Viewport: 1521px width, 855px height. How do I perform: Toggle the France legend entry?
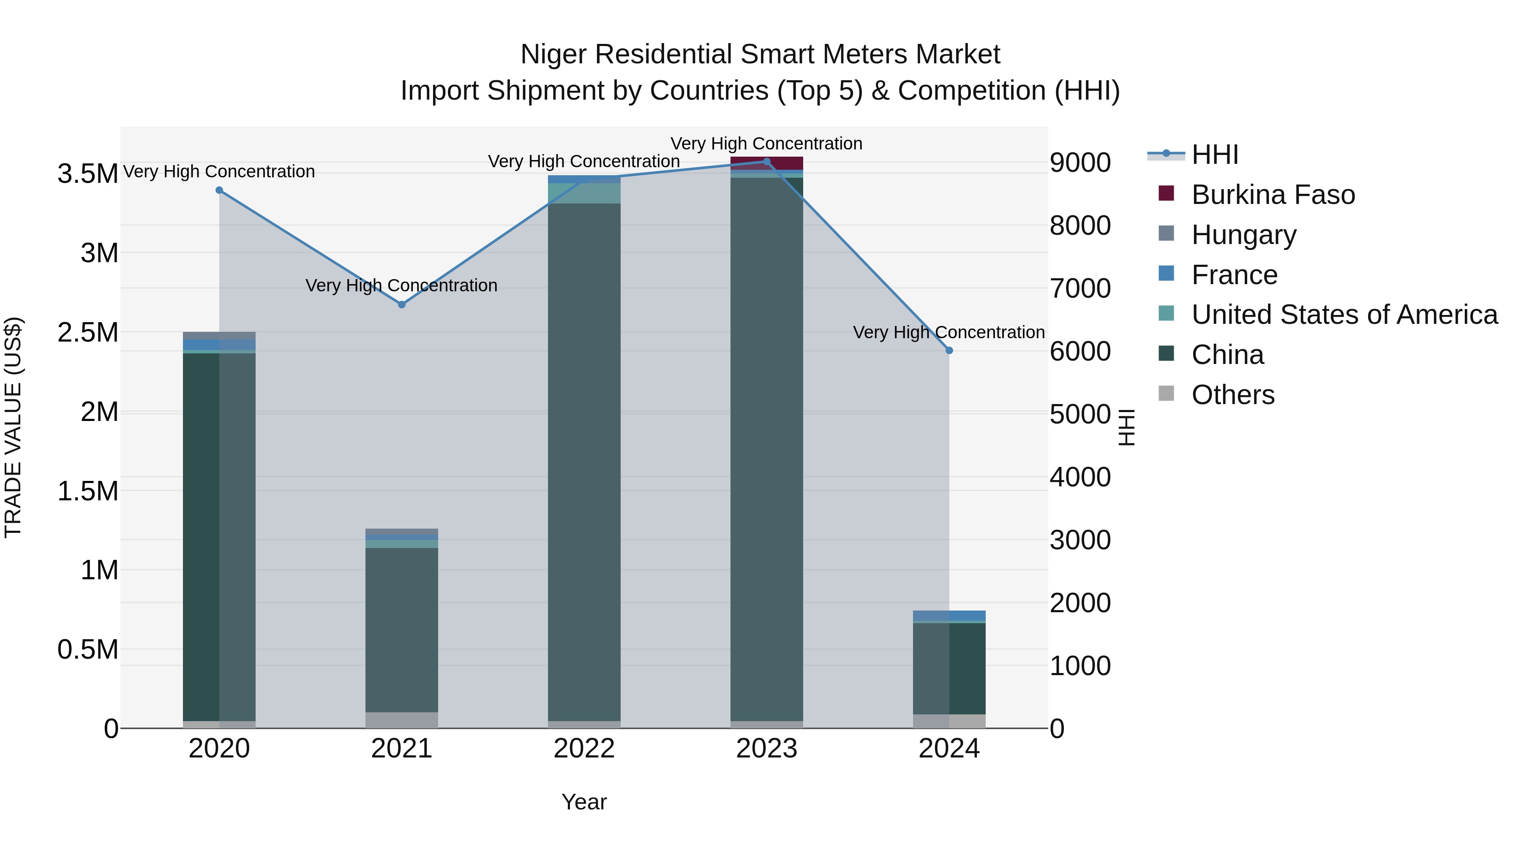pos(1218,275)
